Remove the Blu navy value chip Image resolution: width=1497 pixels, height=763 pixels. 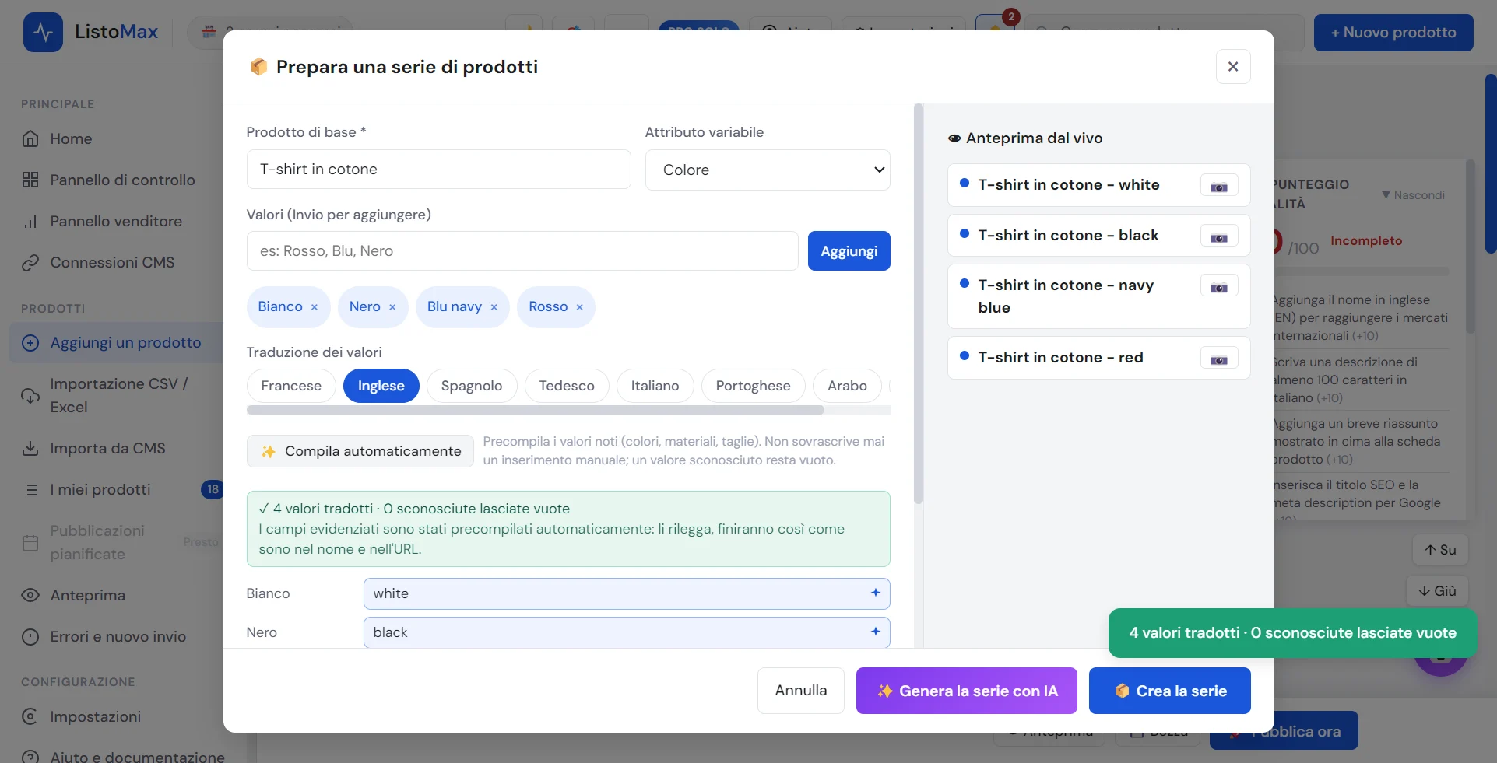(494, 307)
